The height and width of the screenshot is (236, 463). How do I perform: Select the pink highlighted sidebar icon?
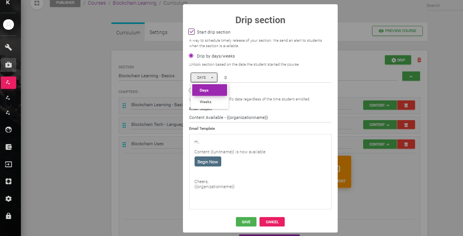(9, 83)
